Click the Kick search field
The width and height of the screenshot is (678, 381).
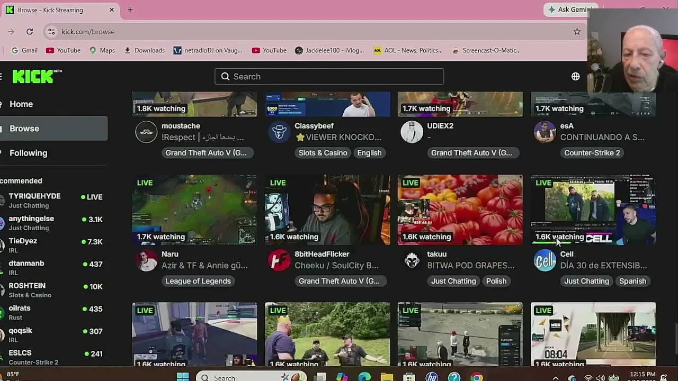coord(329,76)
